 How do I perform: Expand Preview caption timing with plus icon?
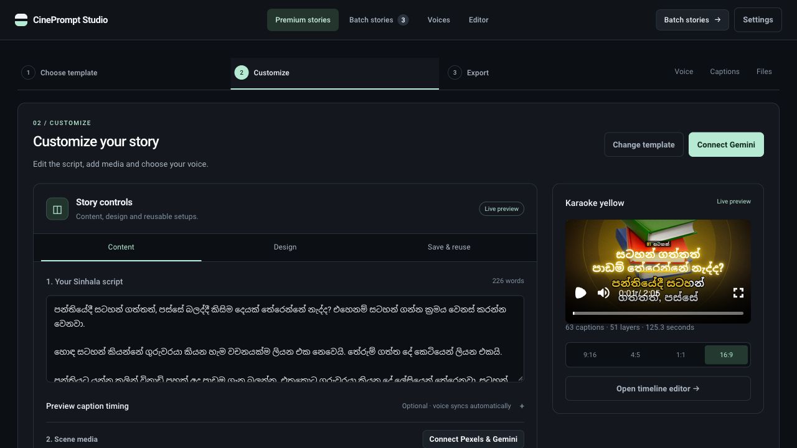coord(522,406)
